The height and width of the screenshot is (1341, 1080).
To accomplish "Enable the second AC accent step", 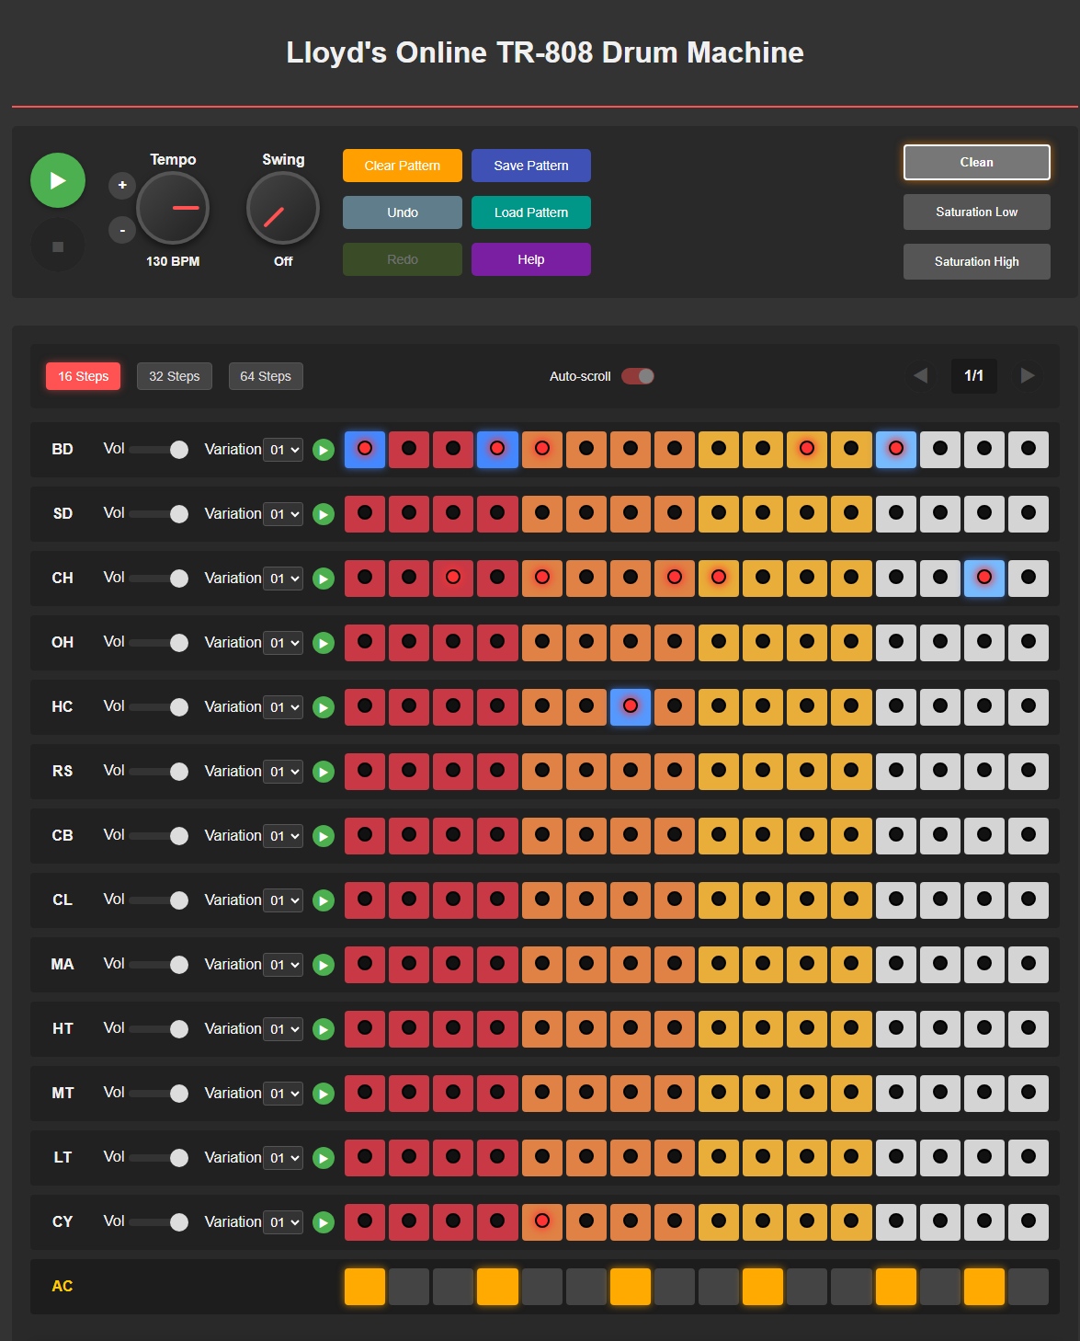I will coord(409,1287).
